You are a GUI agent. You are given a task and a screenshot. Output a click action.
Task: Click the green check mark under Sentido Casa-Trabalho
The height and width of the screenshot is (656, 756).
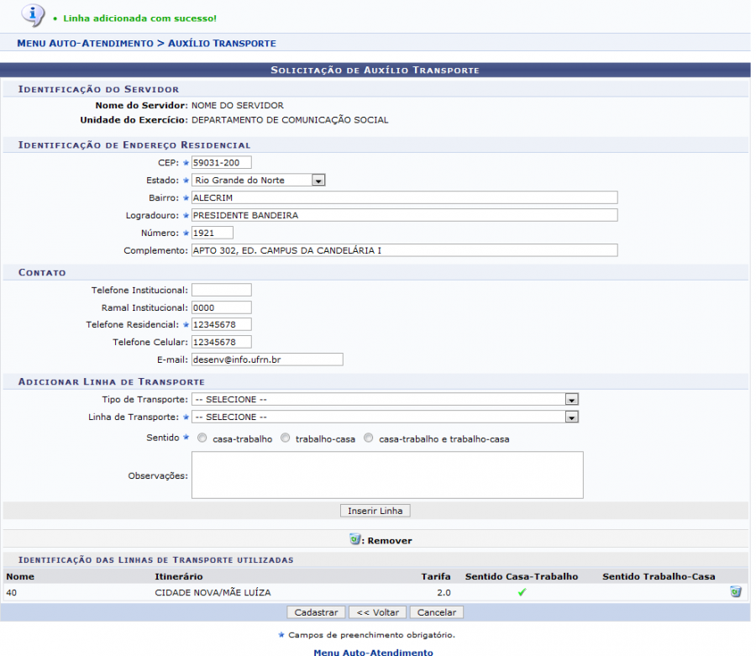(x=522, y=592)
